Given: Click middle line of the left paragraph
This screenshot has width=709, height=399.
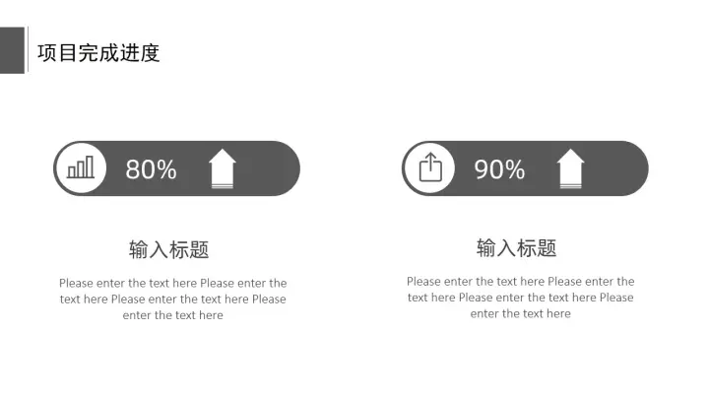Looking at the screenshot, I should point(172,299).
